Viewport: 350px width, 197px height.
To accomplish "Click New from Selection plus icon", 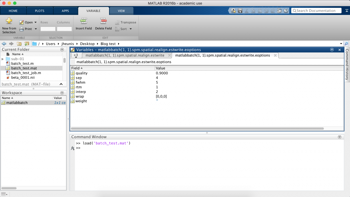I will [9, 21].
